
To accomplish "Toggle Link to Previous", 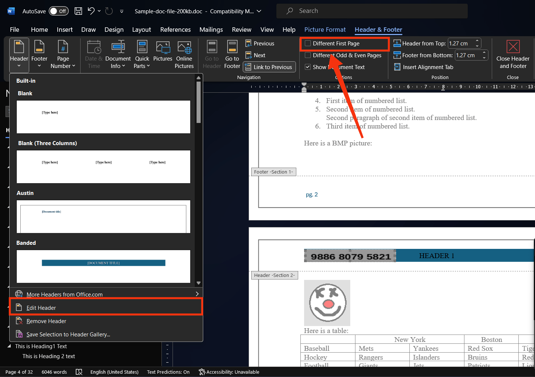I will (x=269, y=67).
